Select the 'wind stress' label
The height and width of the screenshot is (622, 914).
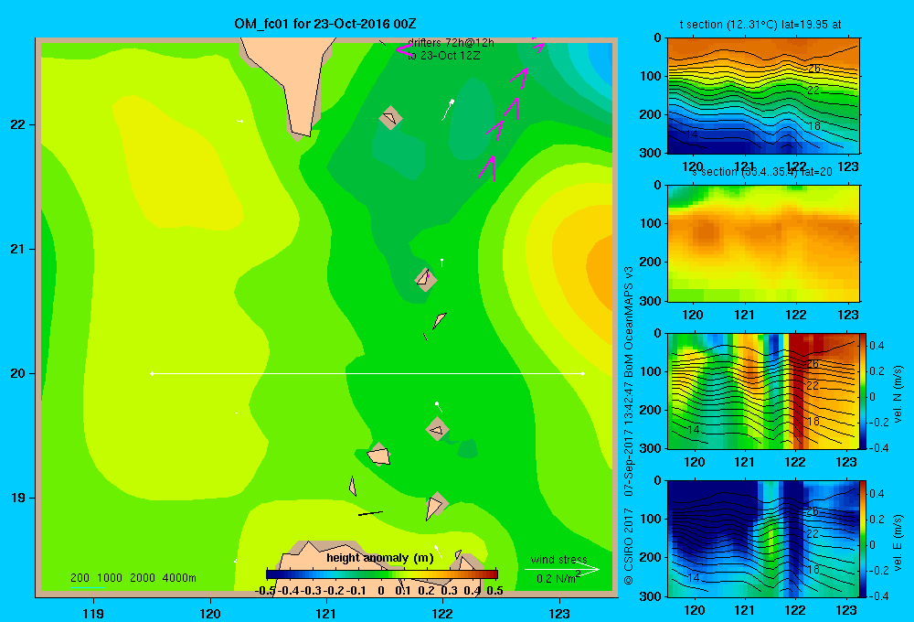pyautogui.click(x=559, y=560)
